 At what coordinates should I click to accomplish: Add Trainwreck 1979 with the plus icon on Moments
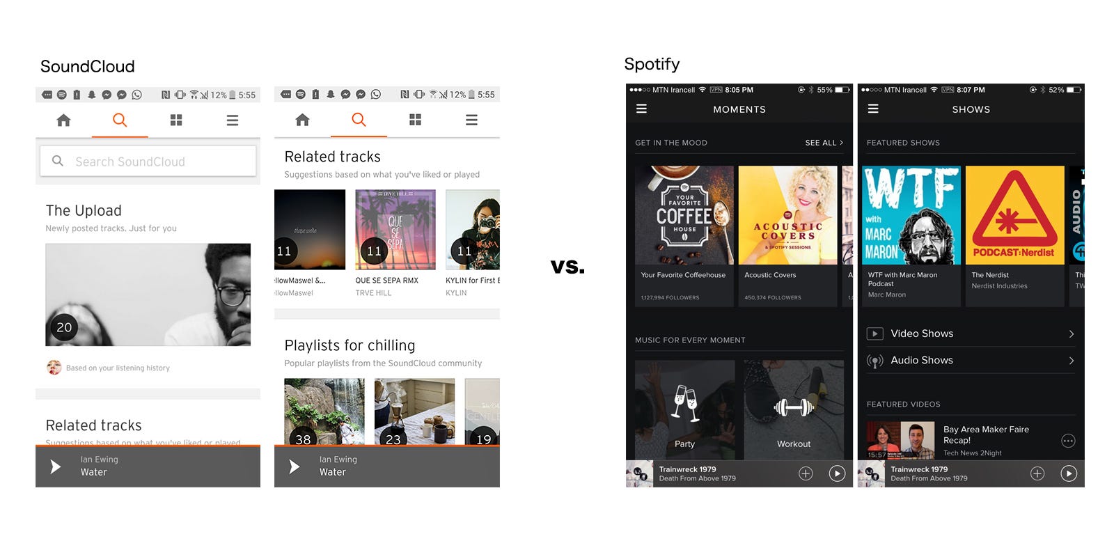pyautogui.click(x=806, y=473)
